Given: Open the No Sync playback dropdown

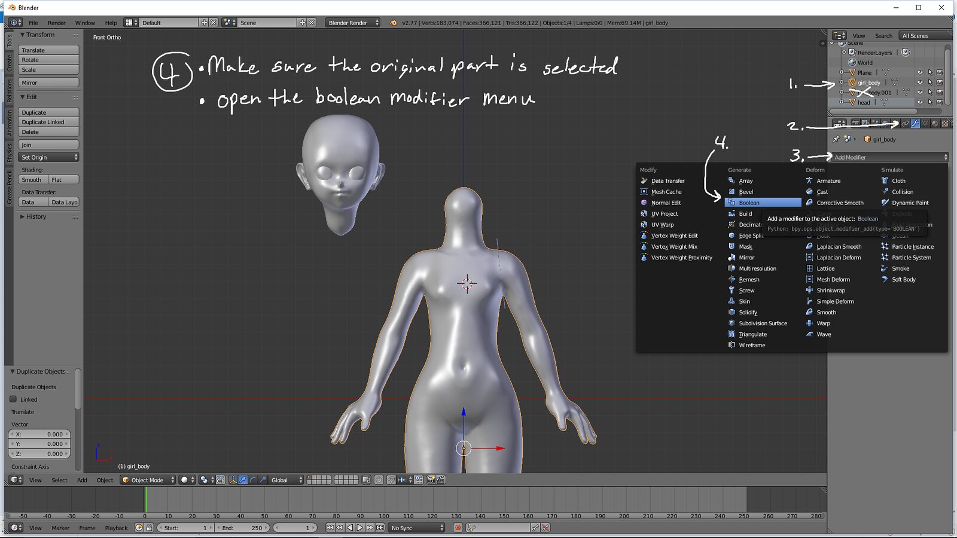Looking at the screenshot, I should click(417, 528).
